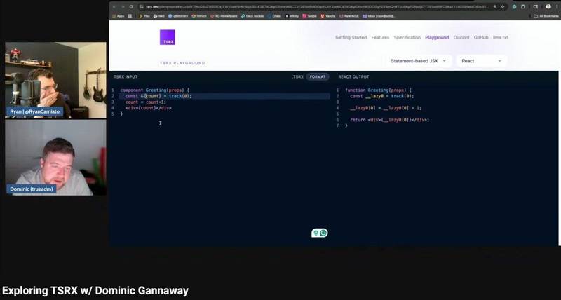Click output line 'function Greeting(props) {'
561x300 pixels.
pyautogui.click(x=378, y=90)
